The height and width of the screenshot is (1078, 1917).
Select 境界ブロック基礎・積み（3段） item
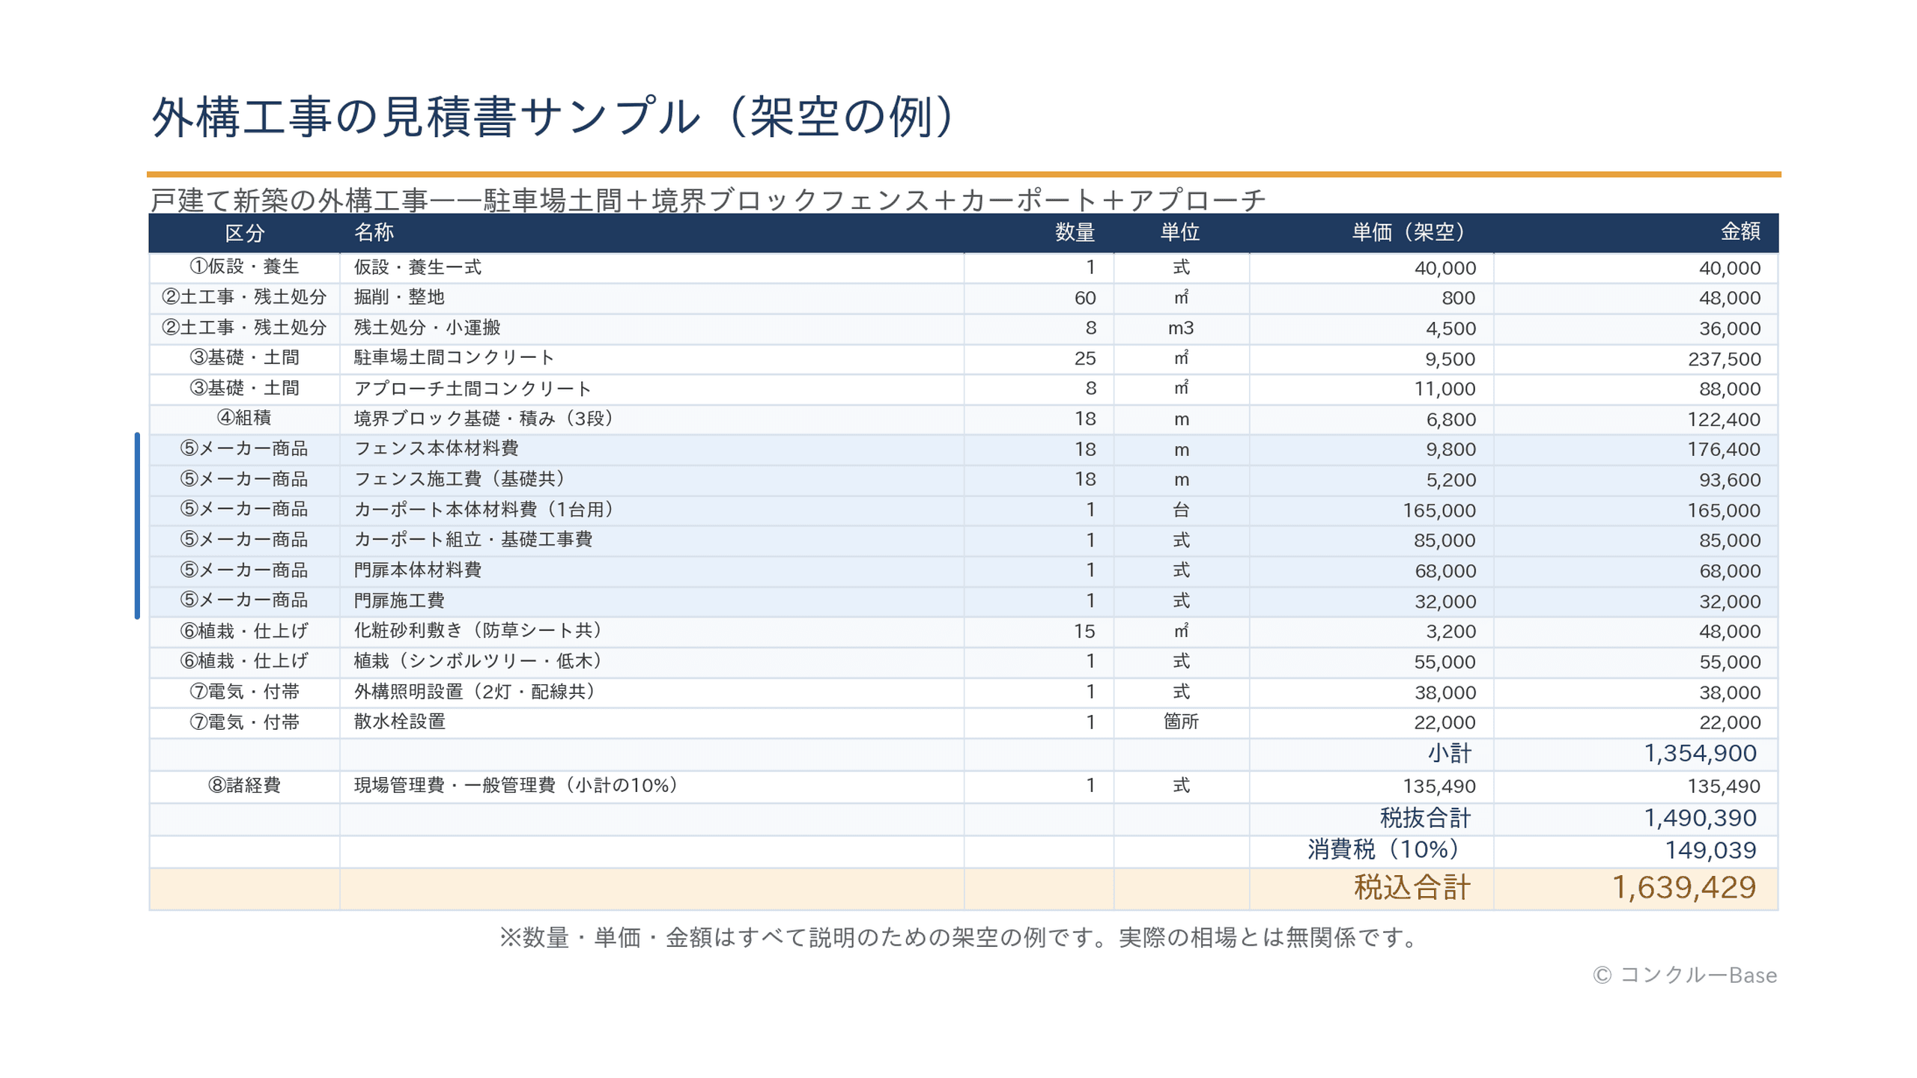484,418
